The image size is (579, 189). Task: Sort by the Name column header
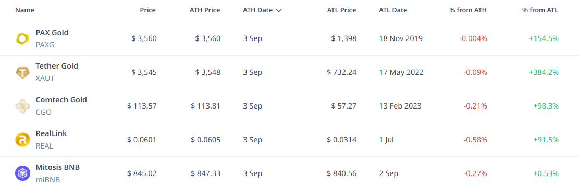24,10
